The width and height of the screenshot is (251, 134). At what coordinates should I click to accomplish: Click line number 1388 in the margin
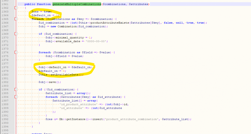coord(5,104)
